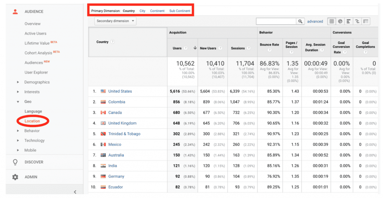
Task: Open Language under Geo
Action: [33, 111]
